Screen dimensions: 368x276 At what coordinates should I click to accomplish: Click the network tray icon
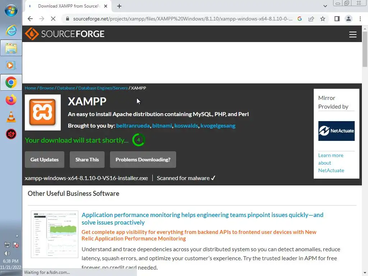pos(7,245)
